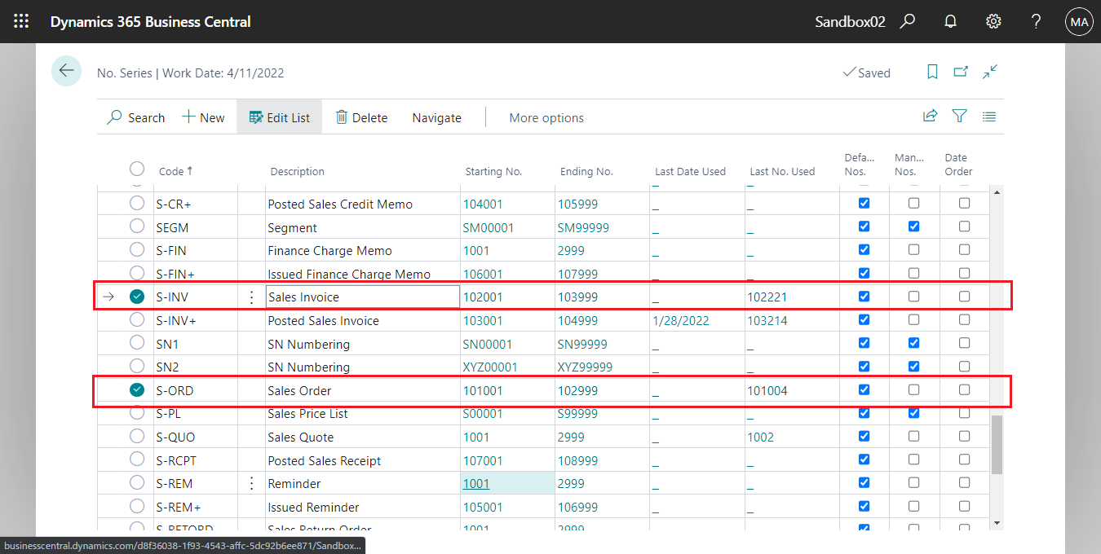Open the Navigate menu
Image resolution: width=1101 pixels, height=554 pixels.
[x=436, y=117]
